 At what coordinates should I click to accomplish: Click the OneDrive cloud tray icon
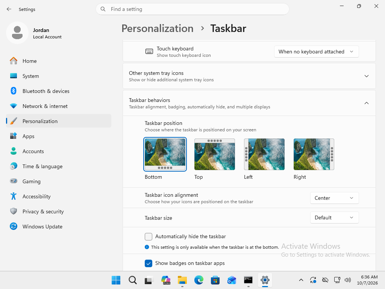(x=325, y=280)
